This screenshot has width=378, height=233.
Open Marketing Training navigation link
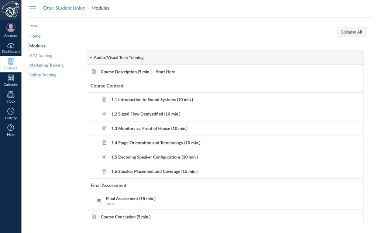47,65
